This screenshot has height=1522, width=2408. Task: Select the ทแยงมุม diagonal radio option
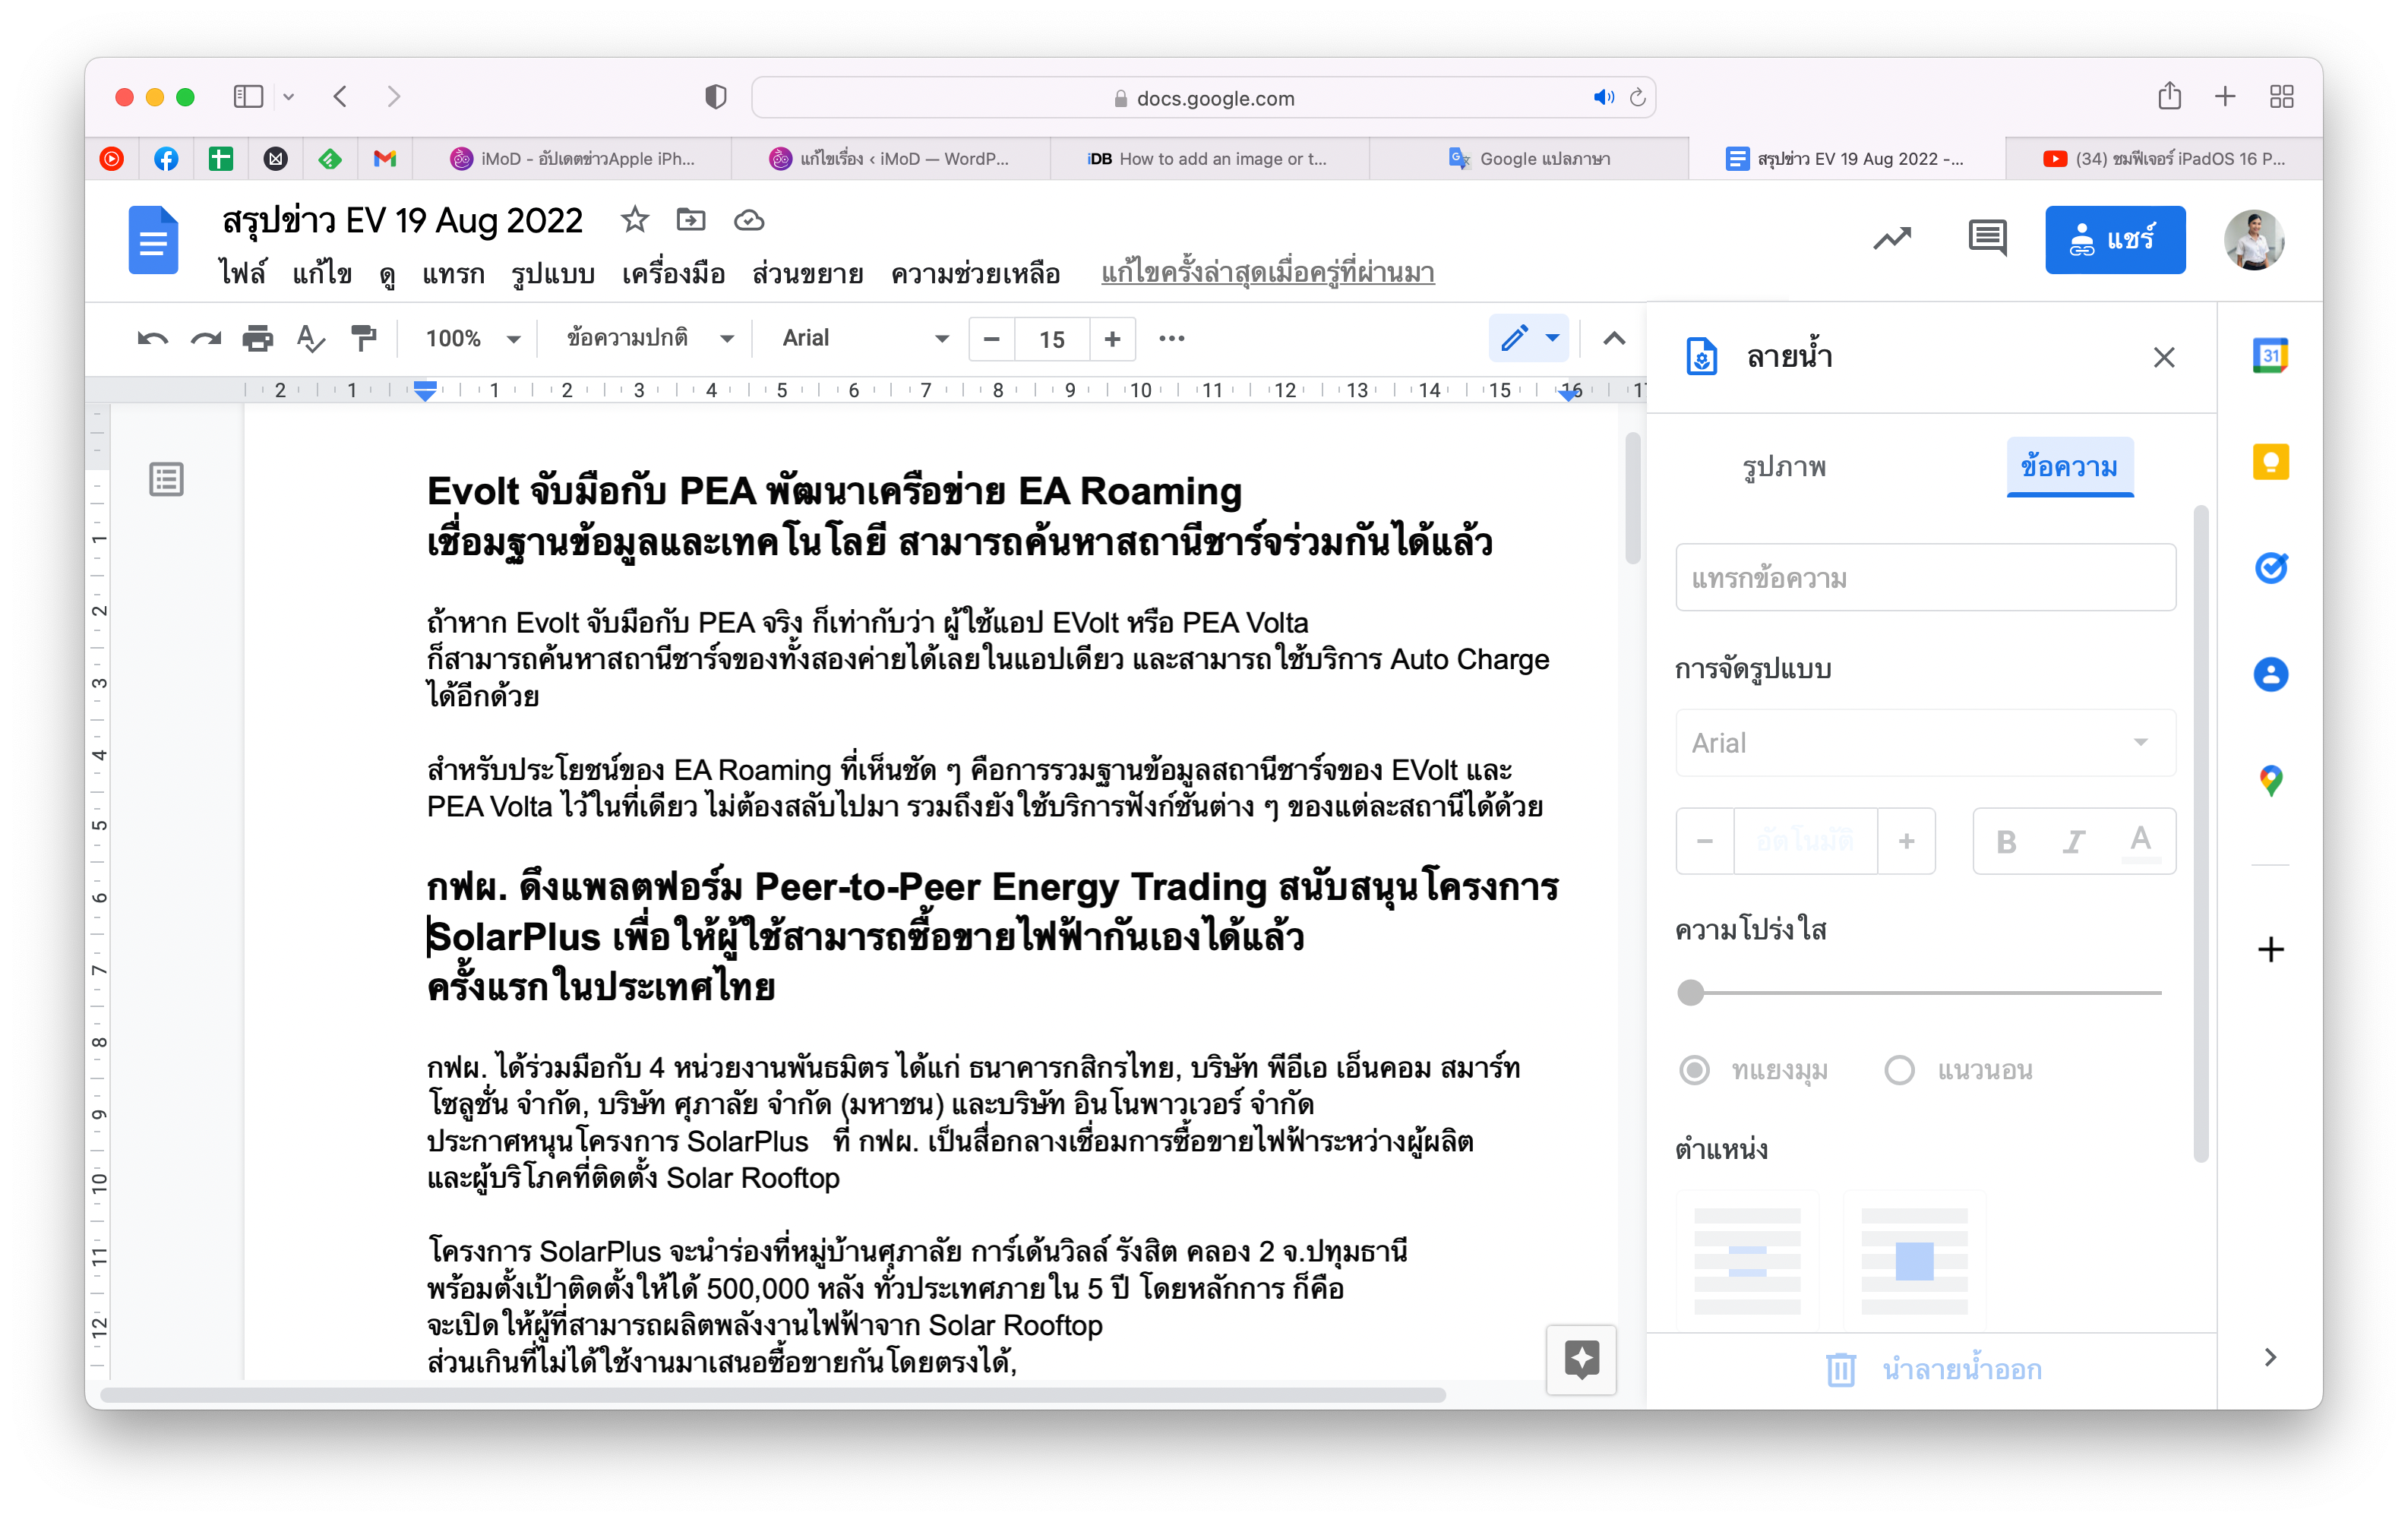[x=1694, y=1070]
